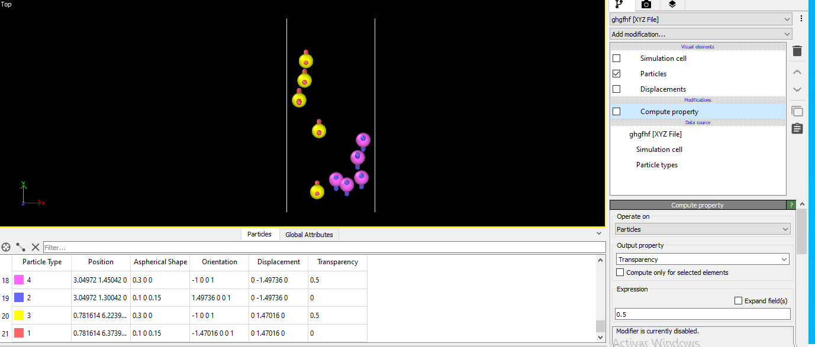
Task: Select the pipeline editor tab
Action: pos(619,5)
